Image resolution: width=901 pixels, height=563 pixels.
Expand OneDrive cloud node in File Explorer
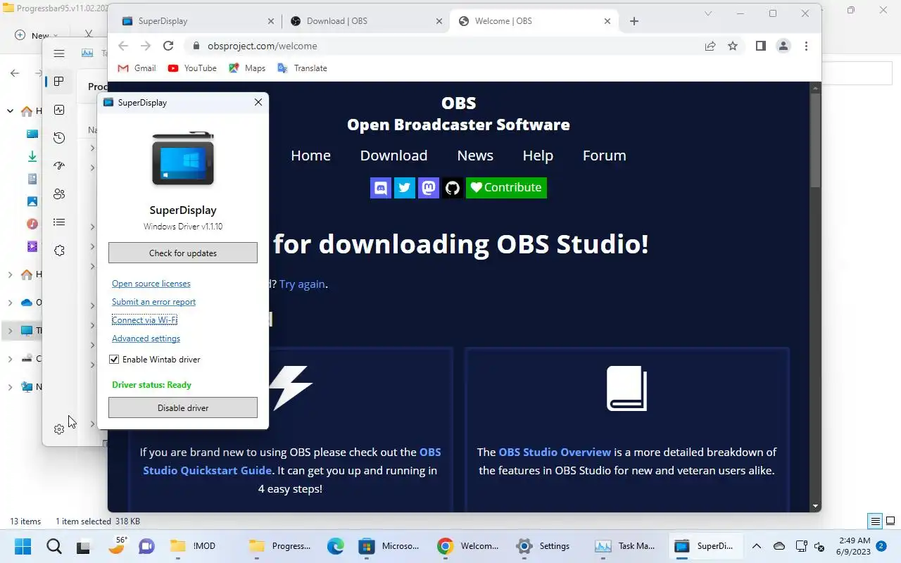(11, 303)
